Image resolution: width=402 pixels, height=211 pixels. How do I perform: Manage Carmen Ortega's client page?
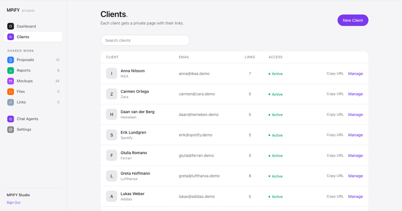356,94
